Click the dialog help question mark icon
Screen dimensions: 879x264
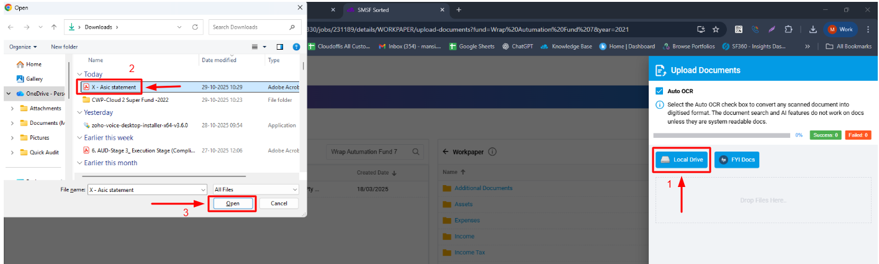click(296, 47)
